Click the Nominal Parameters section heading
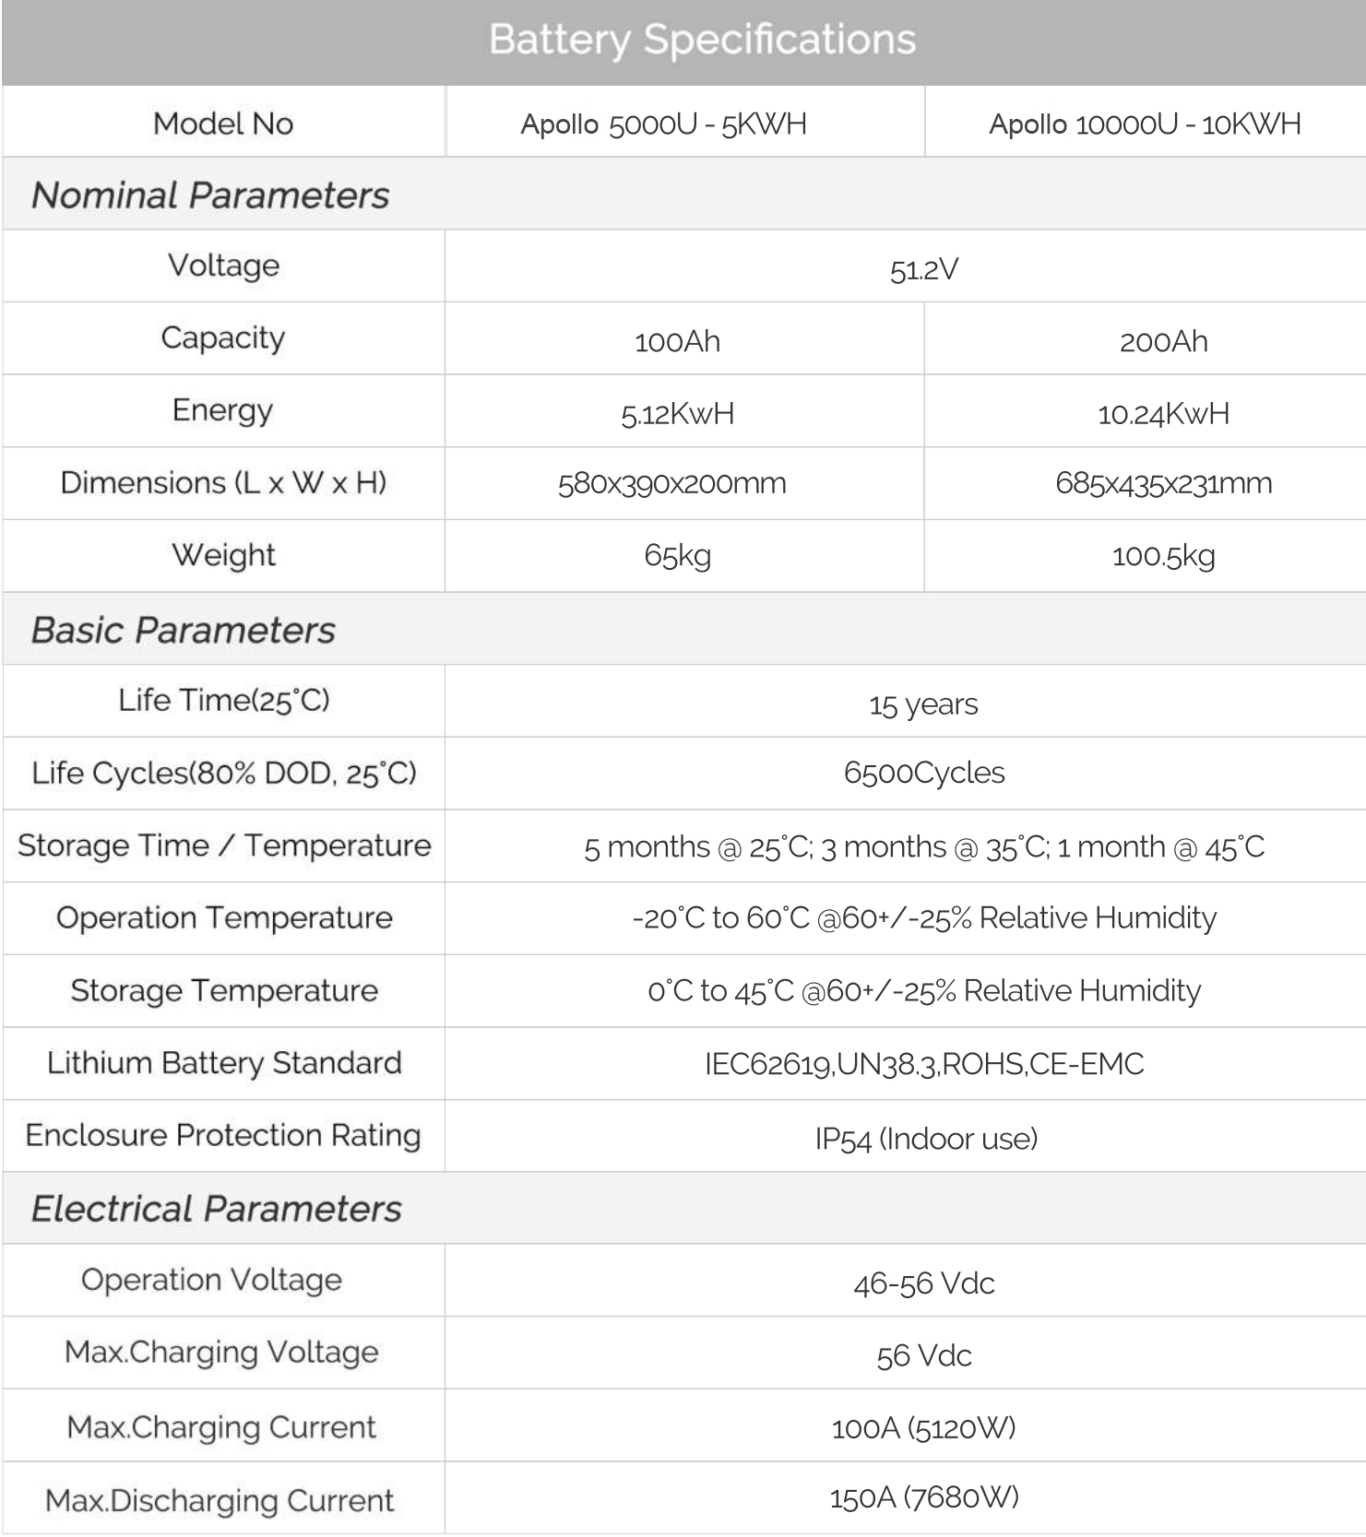This screenshot has width=1366, height=1537. pos(210,195)
